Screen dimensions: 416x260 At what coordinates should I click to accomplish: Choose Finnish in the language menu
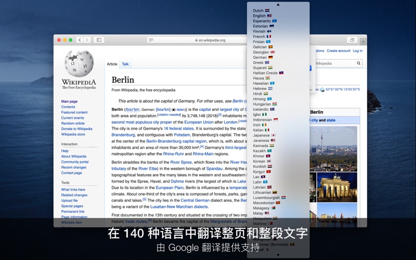[x=262, y=31]
